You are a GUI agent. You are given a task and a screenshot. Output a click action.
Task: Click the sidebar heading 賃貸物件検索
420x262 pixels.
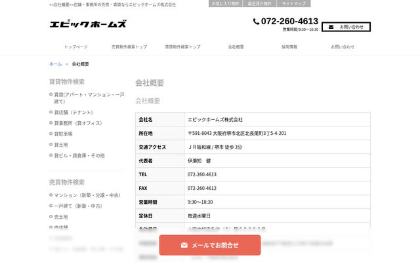coord(67,82)
